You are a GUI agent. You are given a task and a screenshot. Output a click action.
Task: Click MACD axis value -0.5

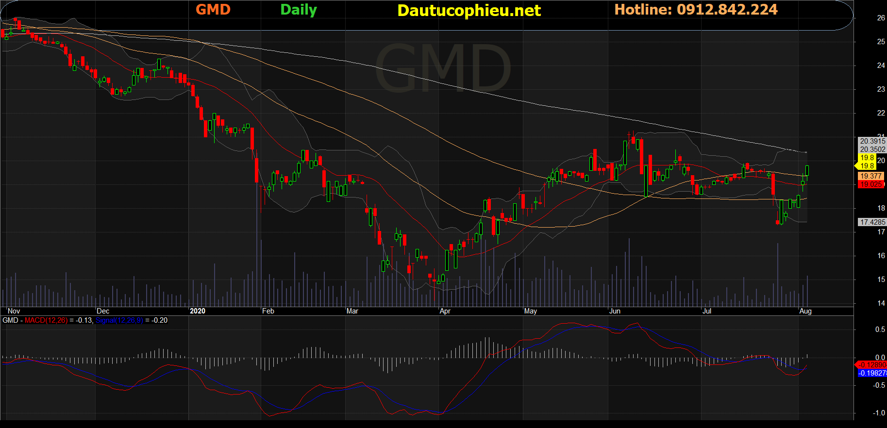pyautogui.click(x=879, y=385)
